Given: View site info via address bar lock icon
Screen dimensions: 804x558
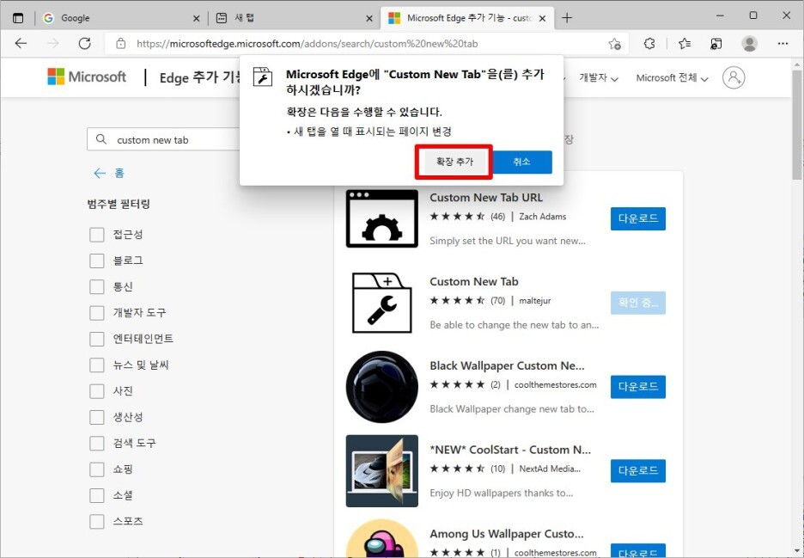Looking at the screenshot, I should tap(120, 44).
